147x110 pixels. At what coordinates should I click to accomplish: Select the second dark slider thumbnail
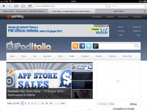[82, 76]
